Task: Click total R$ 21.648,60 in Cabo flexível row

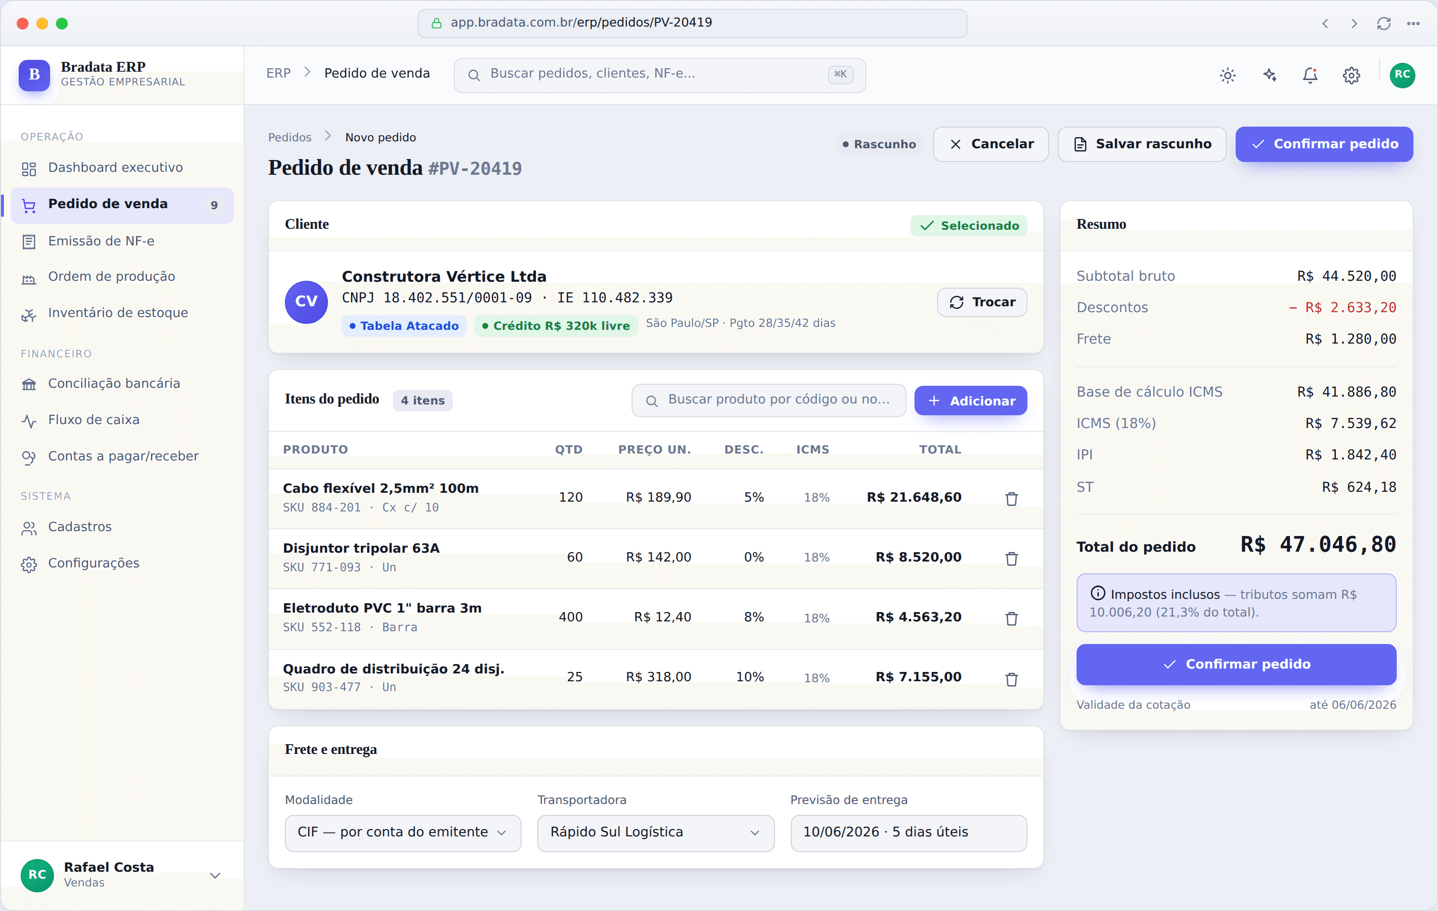Action: pyautogui.click(x=913, y=497)
